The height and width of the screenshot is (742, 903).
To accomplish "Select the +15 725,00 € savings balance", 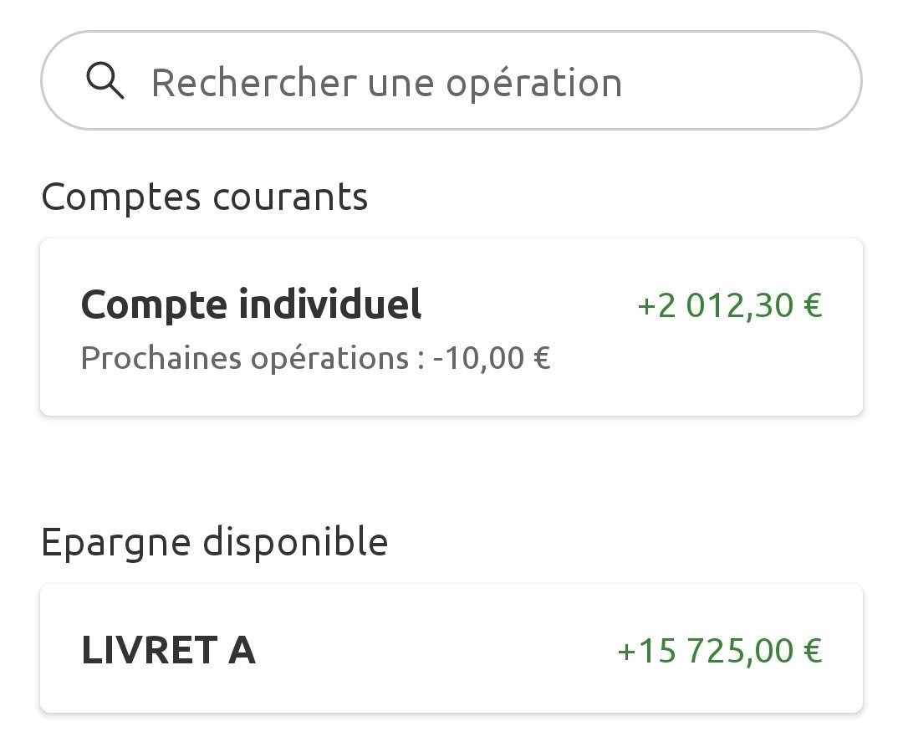I will point(719,650).
